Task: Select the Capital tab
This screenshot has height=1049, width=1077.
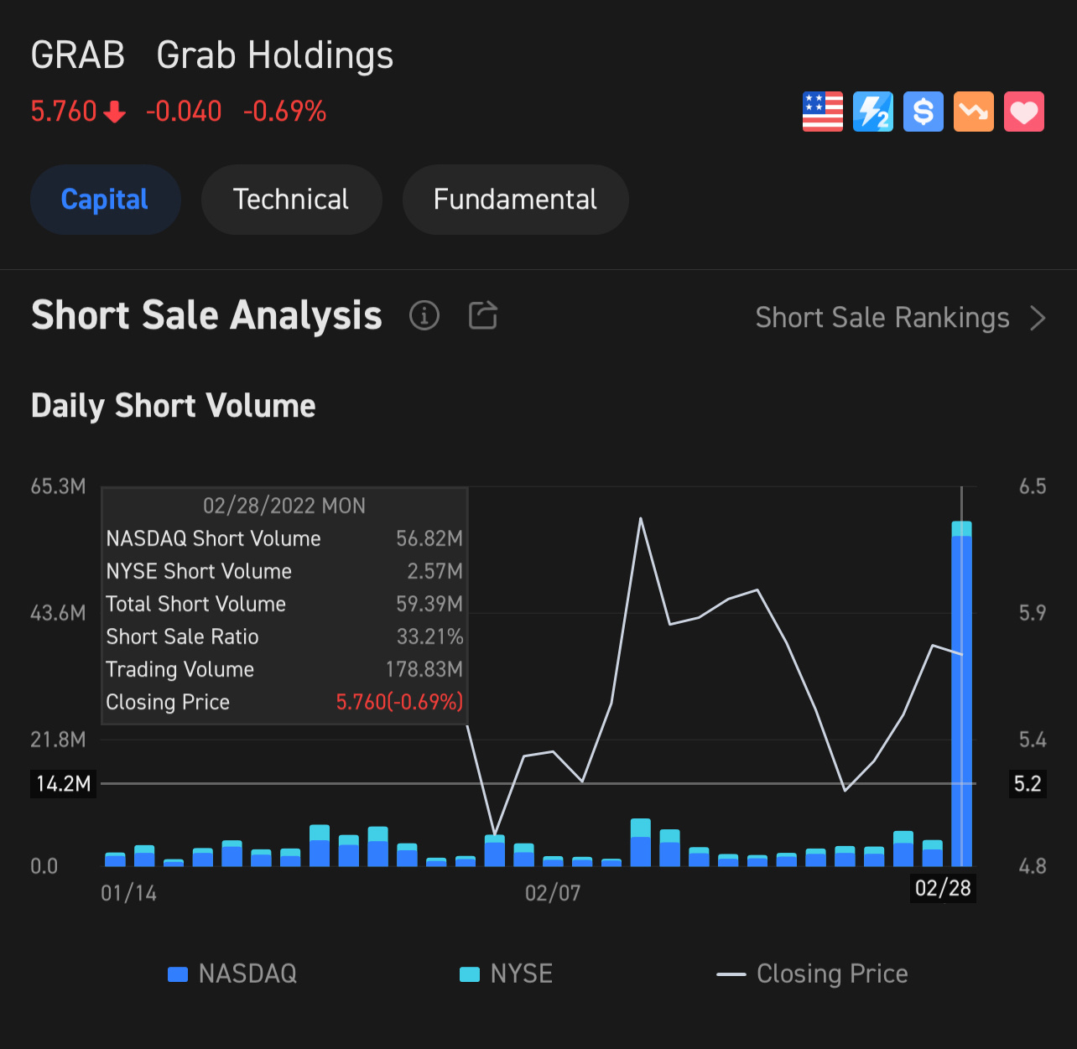Action: tap(106, 200)
